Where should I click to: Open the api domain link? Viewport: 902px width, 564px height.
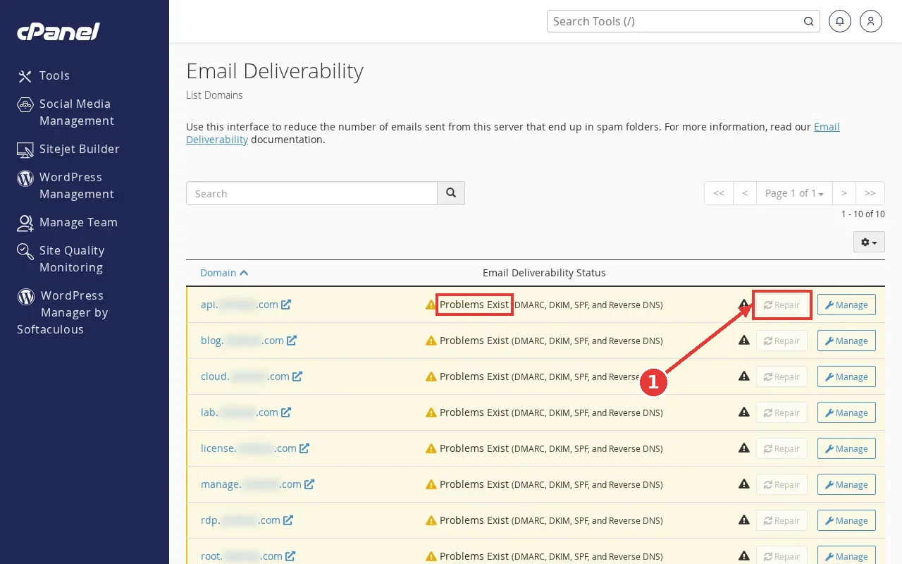tap(245, 305)
